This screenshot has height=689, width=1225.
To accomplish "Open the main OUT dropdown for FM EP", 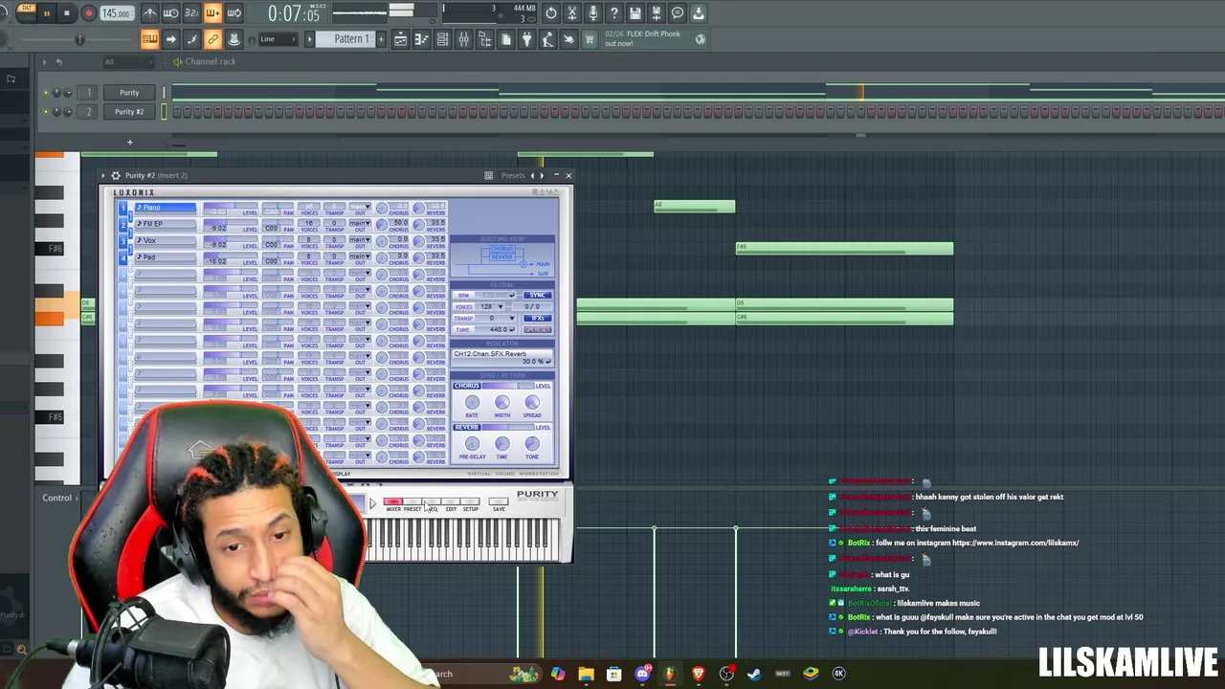I will tap(359, 223).
